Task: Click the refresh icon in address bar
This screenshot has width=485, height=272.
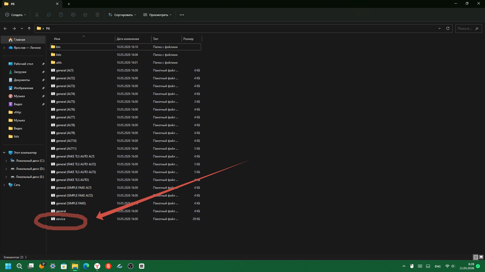Action: pos(448,28)
